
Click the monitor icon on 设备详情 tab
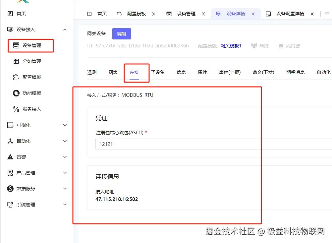click(x=218, y=14)
